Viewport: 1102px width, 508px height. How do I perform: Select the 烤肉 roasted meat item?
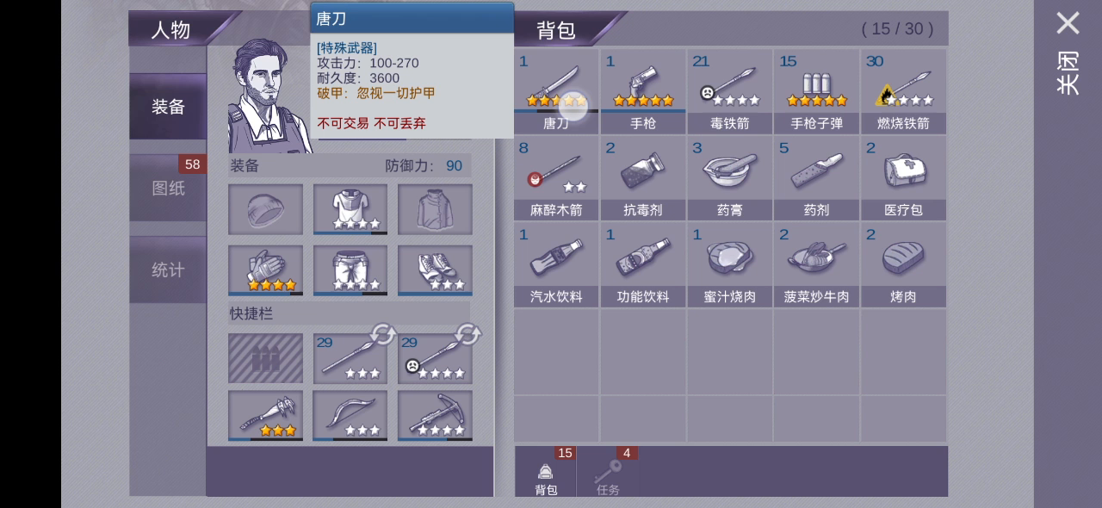[x=903, y=264]
